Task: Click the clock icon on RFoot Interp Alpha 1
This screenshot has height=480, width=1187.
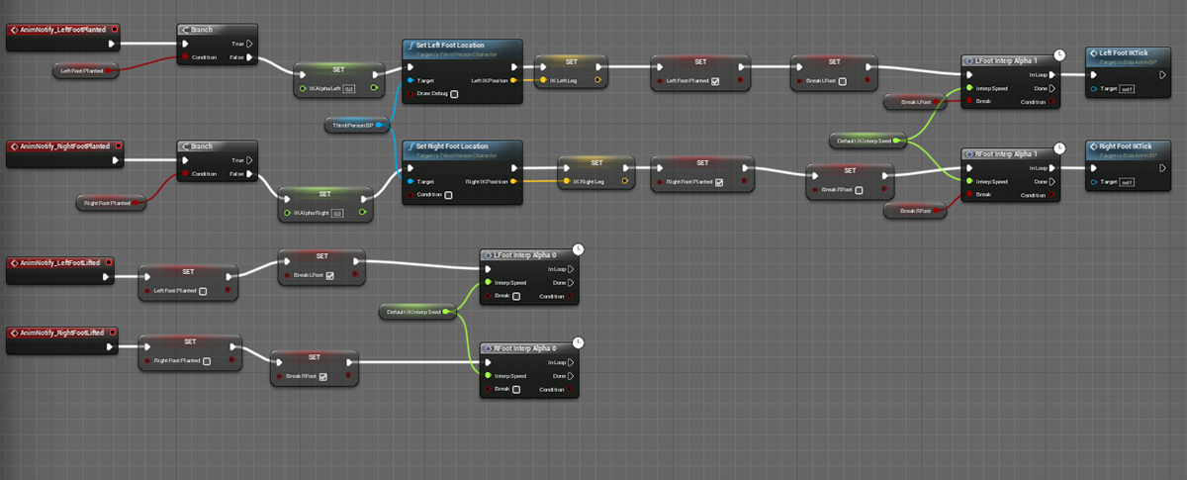Action: (1059, 148)
